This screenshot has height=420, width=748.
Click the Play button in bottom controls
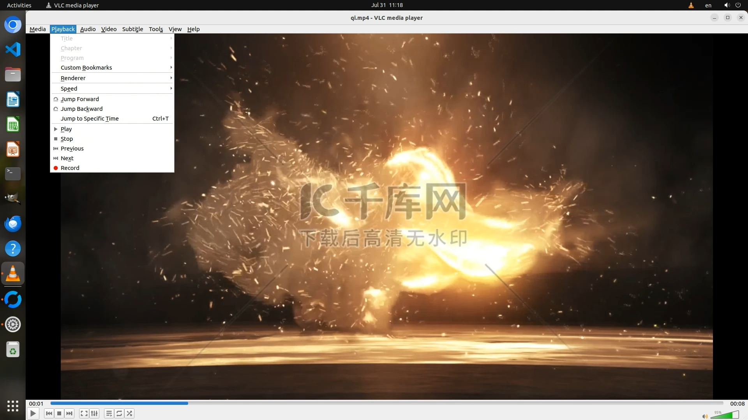pyautogui.click(x=33, y=413)
